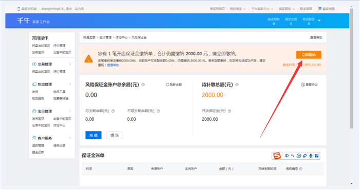
Task: Open 联系客服 in the top bar
Action: pyautogui.click(x=306, y=9)
